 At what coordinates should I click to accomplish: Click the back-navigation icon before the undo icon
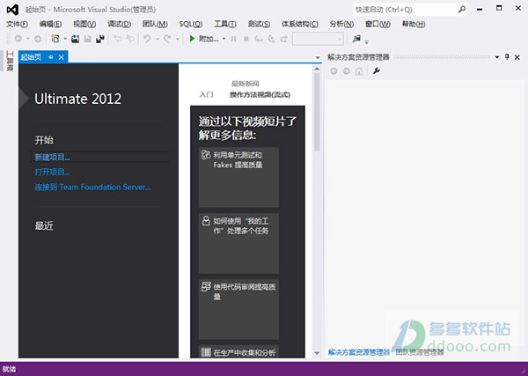(x=118, y=39)
